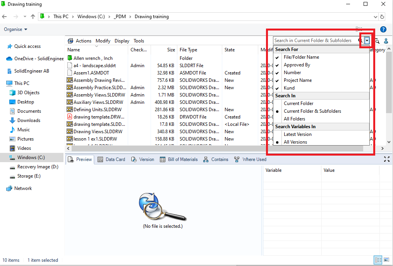Image resolution: width=393 pixels, height=266 pixels.
Task: Switch to details view icon in status bar
Action: (377, 260)
